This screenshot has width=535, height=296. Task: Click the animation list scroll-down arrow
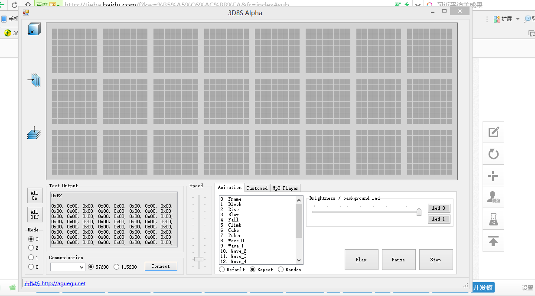coord(299,260)
